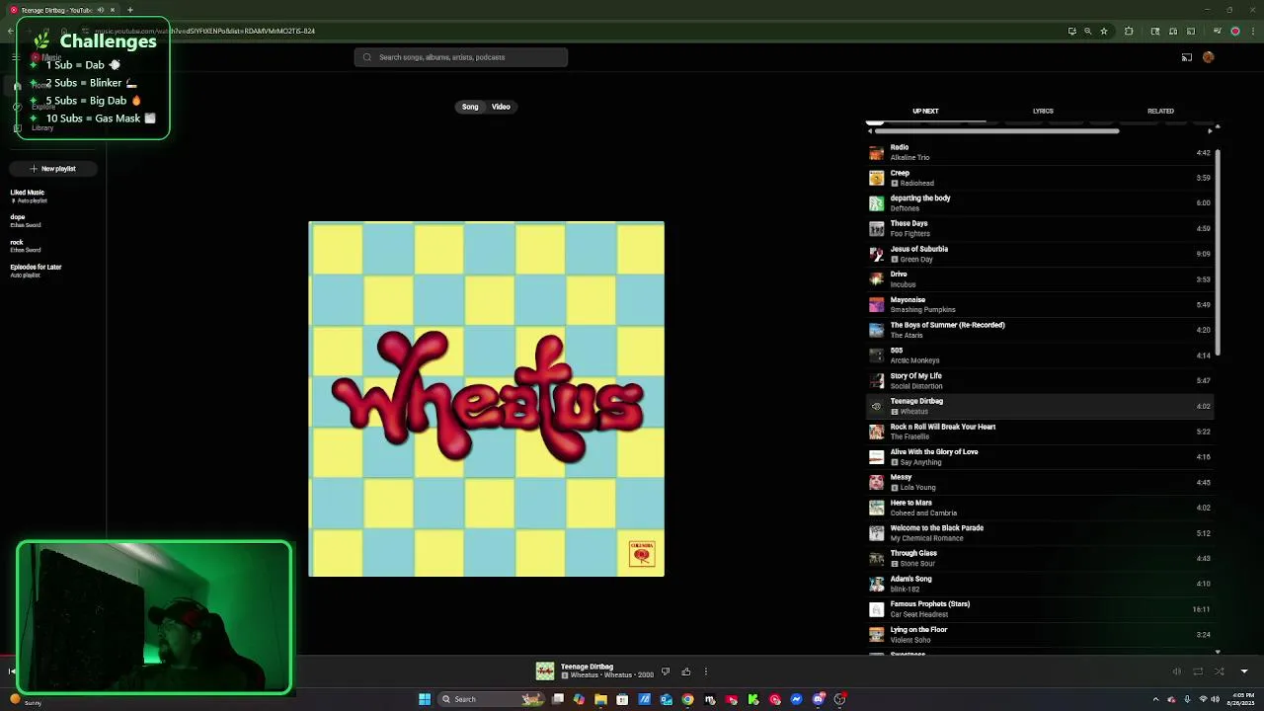Switch to Song mode
This screenshot has height=711, width=1264.
point(470,107)
